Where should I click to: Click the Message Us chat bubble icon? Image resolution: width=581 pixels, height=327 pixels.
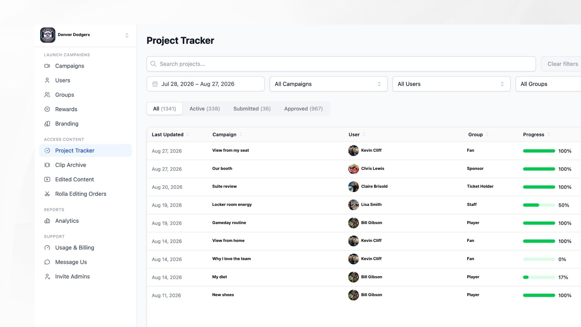point(47,262)
